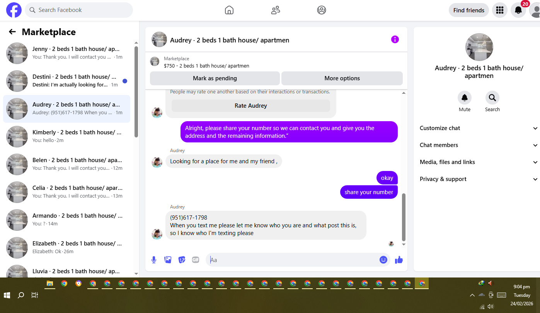Choose a sticker from the sticker icon

tap(182, 260)
